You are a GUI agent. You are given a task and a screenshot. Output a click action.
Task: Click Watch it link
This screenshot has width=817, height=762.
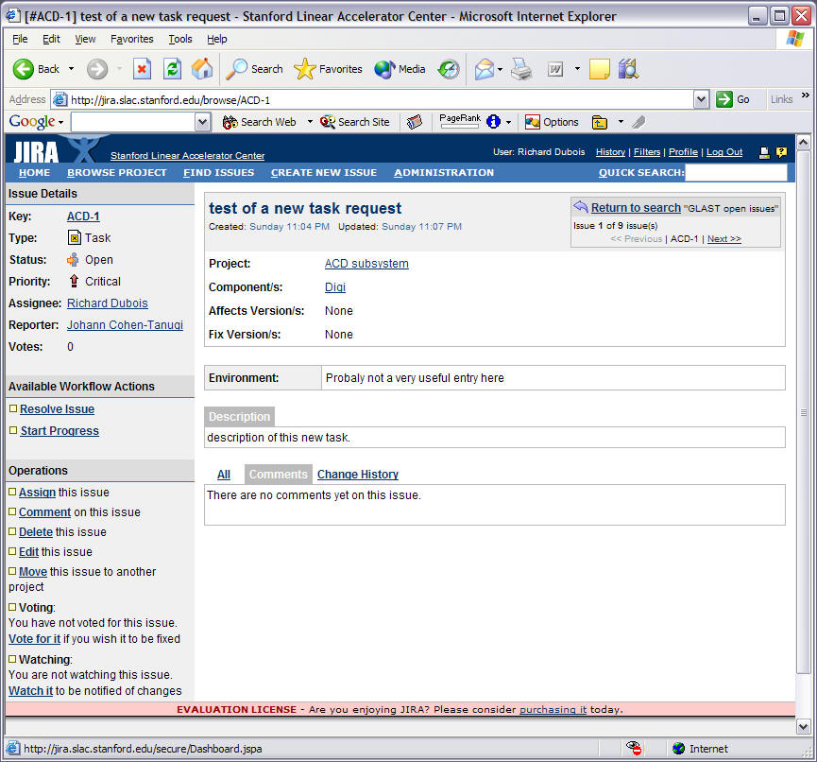point(31,690)
